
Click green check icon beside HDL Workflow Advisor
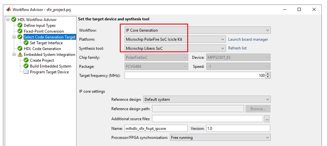(14, 20)
